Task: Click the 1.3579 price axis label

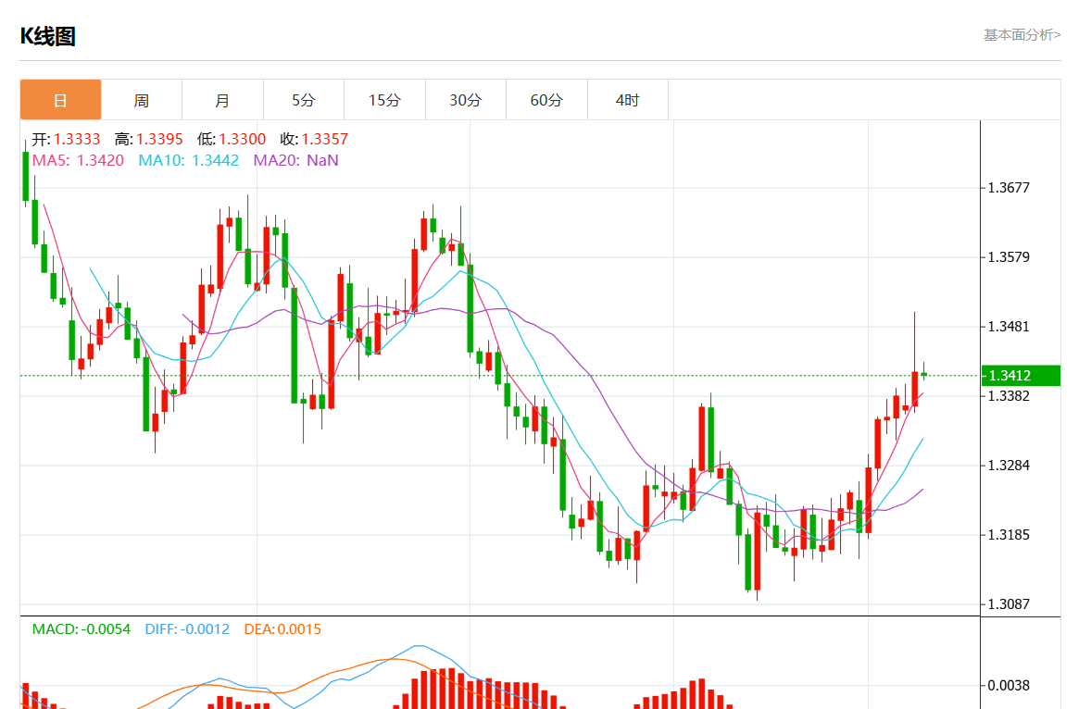Action: coord(1009,257)
